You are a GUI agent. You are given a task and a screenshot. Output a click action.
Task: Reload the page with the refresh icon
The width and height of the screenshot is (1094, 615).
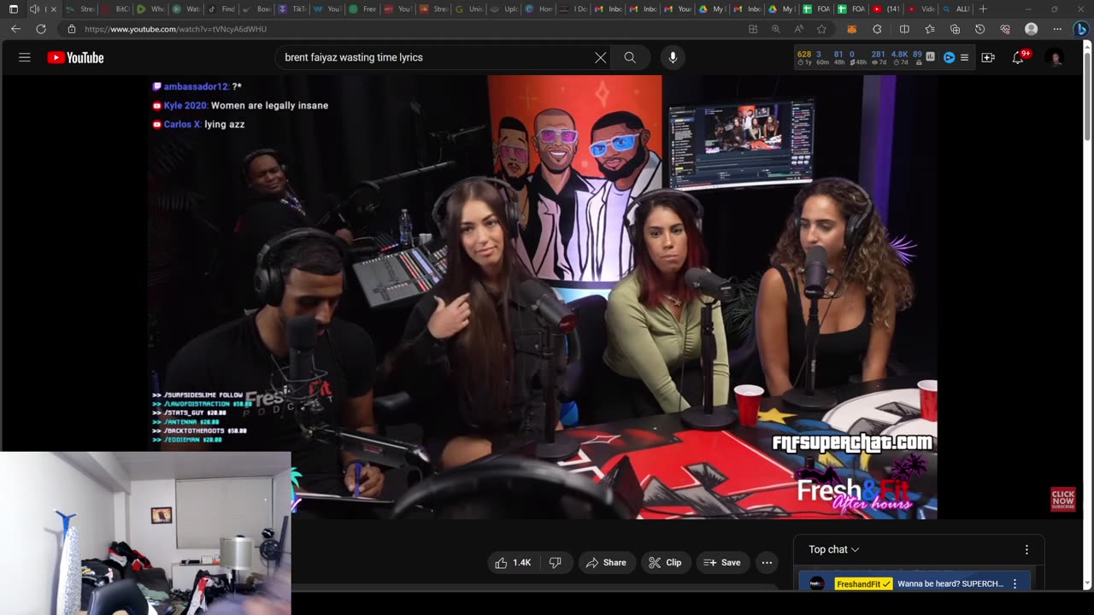pyautogui.click(x=41, y=29)
